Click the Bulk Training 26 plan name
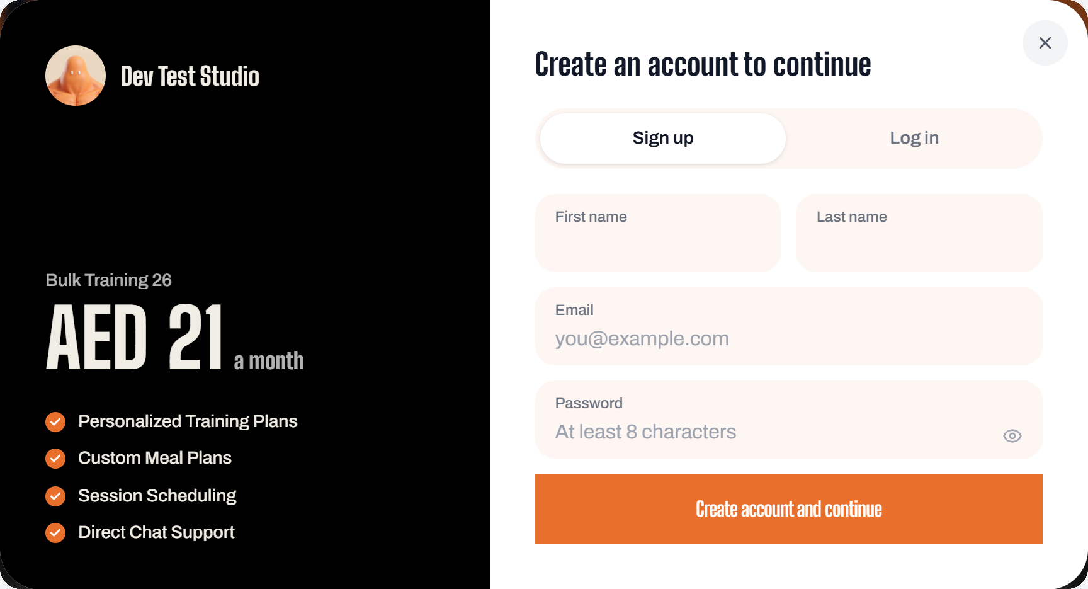Image resolution: width=1088 pixels, height=589 pixels. coord(108,280)
